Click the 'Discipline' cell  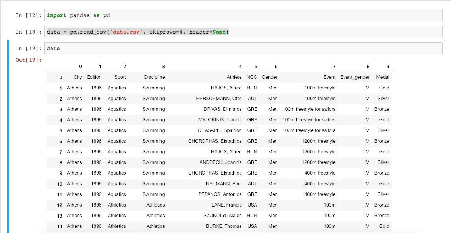pyautogui.click(x=154, y=77)
